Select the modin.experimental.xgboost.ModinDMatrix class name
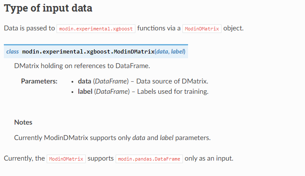The width and height of the screenshot is (305, 176). (88, 51)
